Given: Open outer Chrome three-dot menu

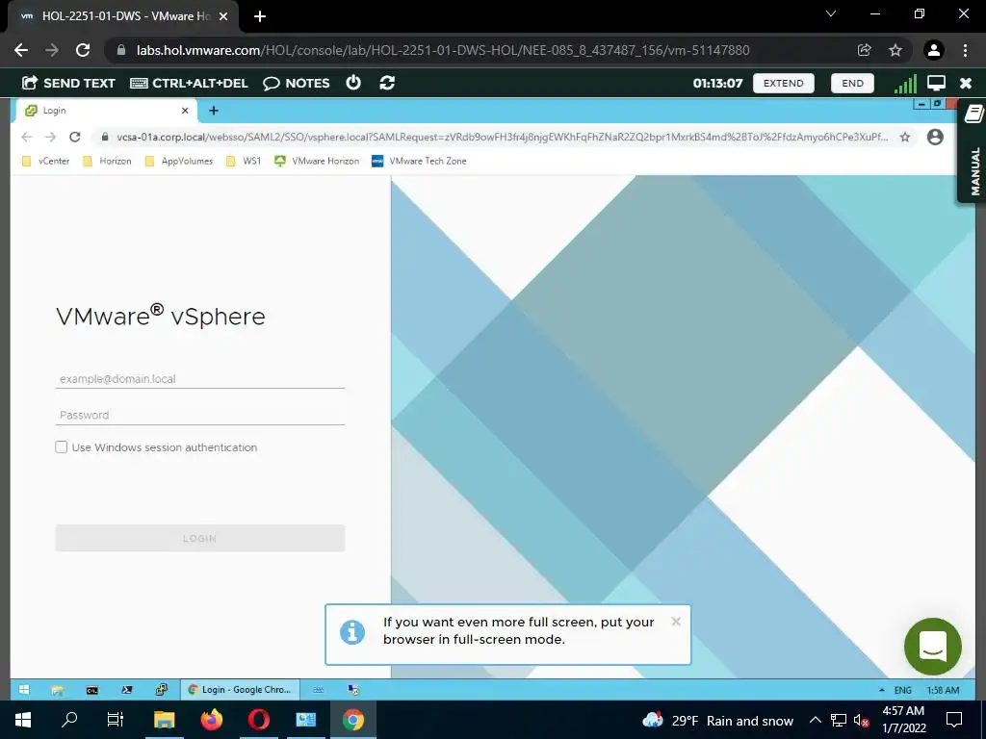Looking at the screenshot, I should tap(965, 50).
